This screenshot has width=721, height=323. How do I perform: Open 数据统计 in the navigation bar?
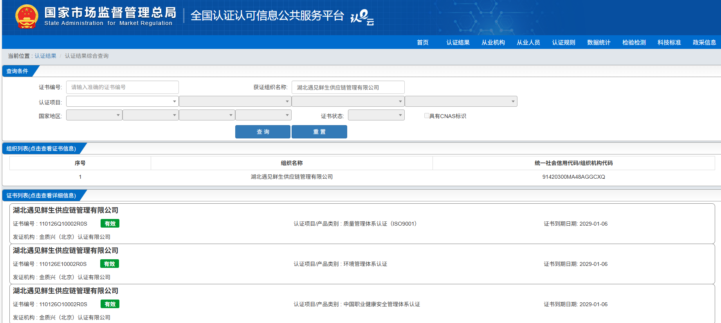598,43
